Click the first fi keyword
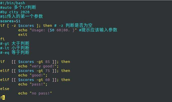 click(3, 39)
